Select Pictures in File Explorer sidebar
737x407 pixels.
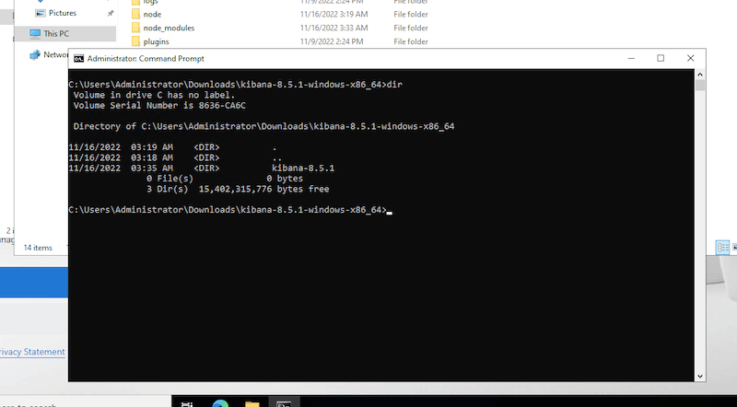63,13
